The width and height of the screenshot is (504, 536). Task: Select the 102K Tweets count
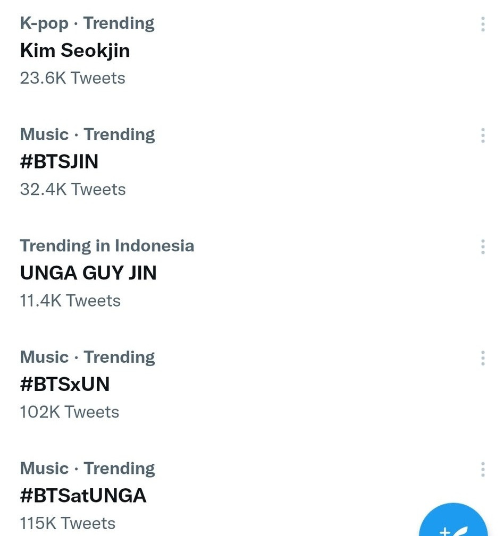(70, 412)
